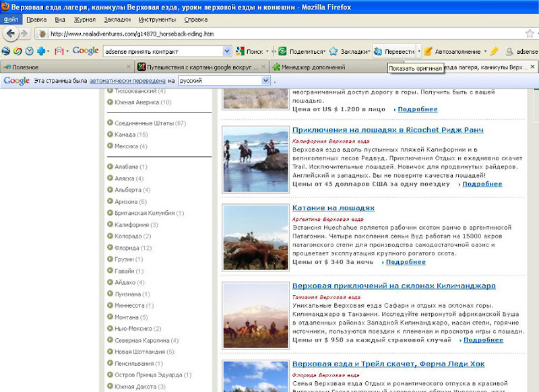Expand the Google toolbar search box dropdown
Viewport: 539px width, 392px height.
point(227,52)
